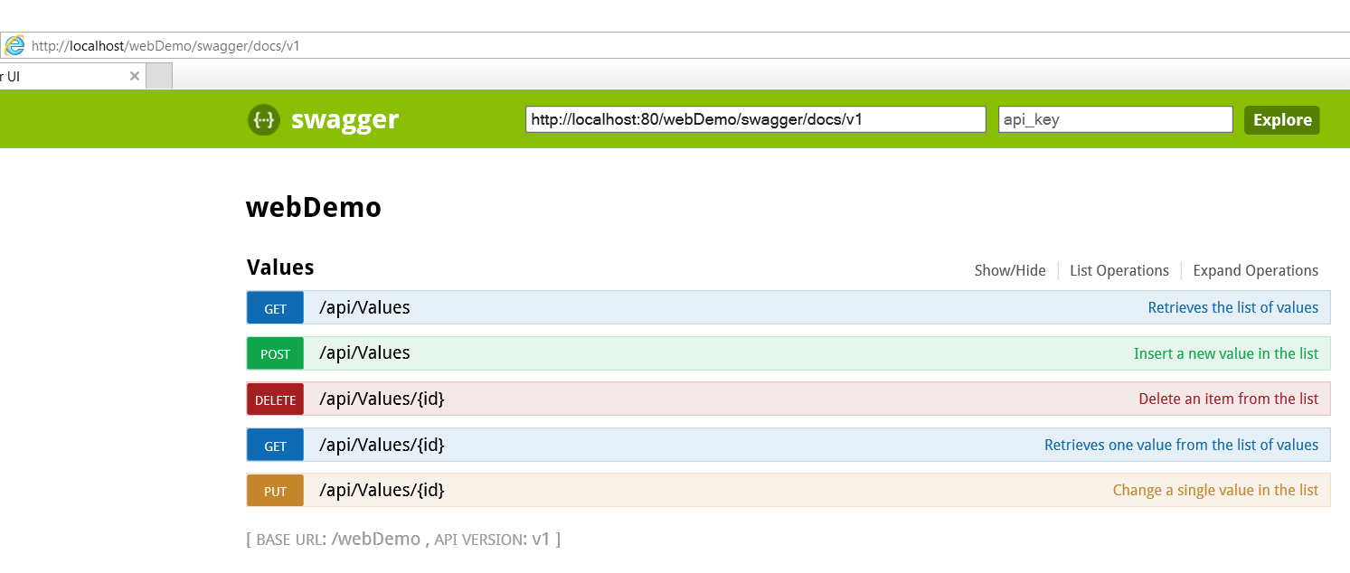
Task: Click GET badge for /api/Values
Action: point(275,308)
